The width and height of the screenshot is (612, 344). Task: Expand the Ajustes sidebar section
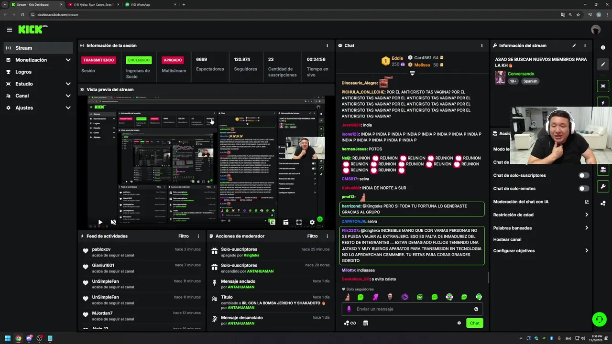39,107
